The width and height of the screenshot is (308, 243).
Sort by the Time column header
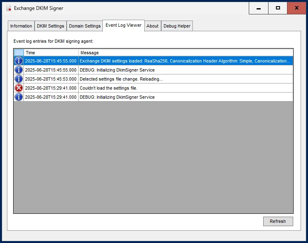[51, 53]
